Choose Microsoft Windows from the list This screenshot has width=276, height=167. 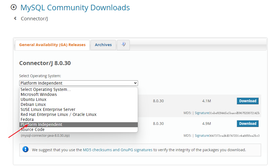tap(39, 95)
